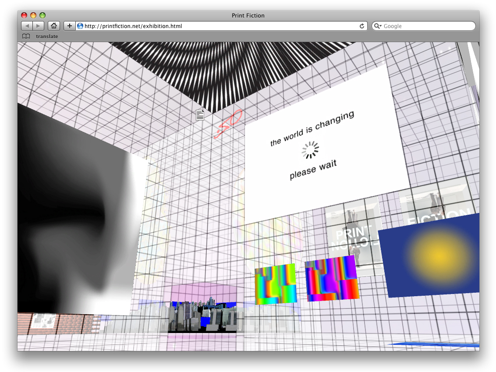Open the Show All Bookmarks book icon
This screenshot has width=496, height=372.
tap(26, 36)
